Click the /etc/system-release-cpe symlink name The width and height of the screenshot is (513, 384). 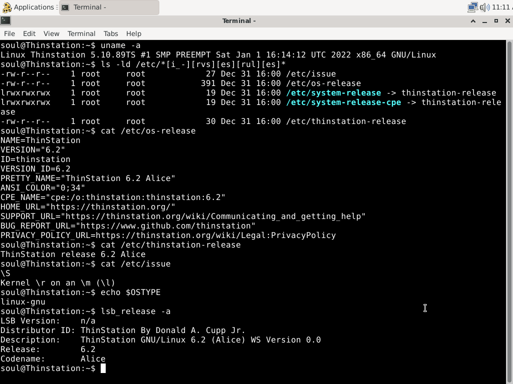coord(344,102)
